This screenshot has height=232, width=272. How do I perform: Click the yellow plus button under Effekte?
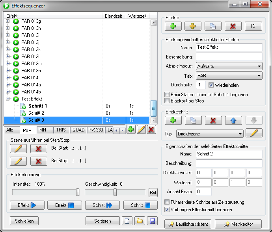pos(193,26)
